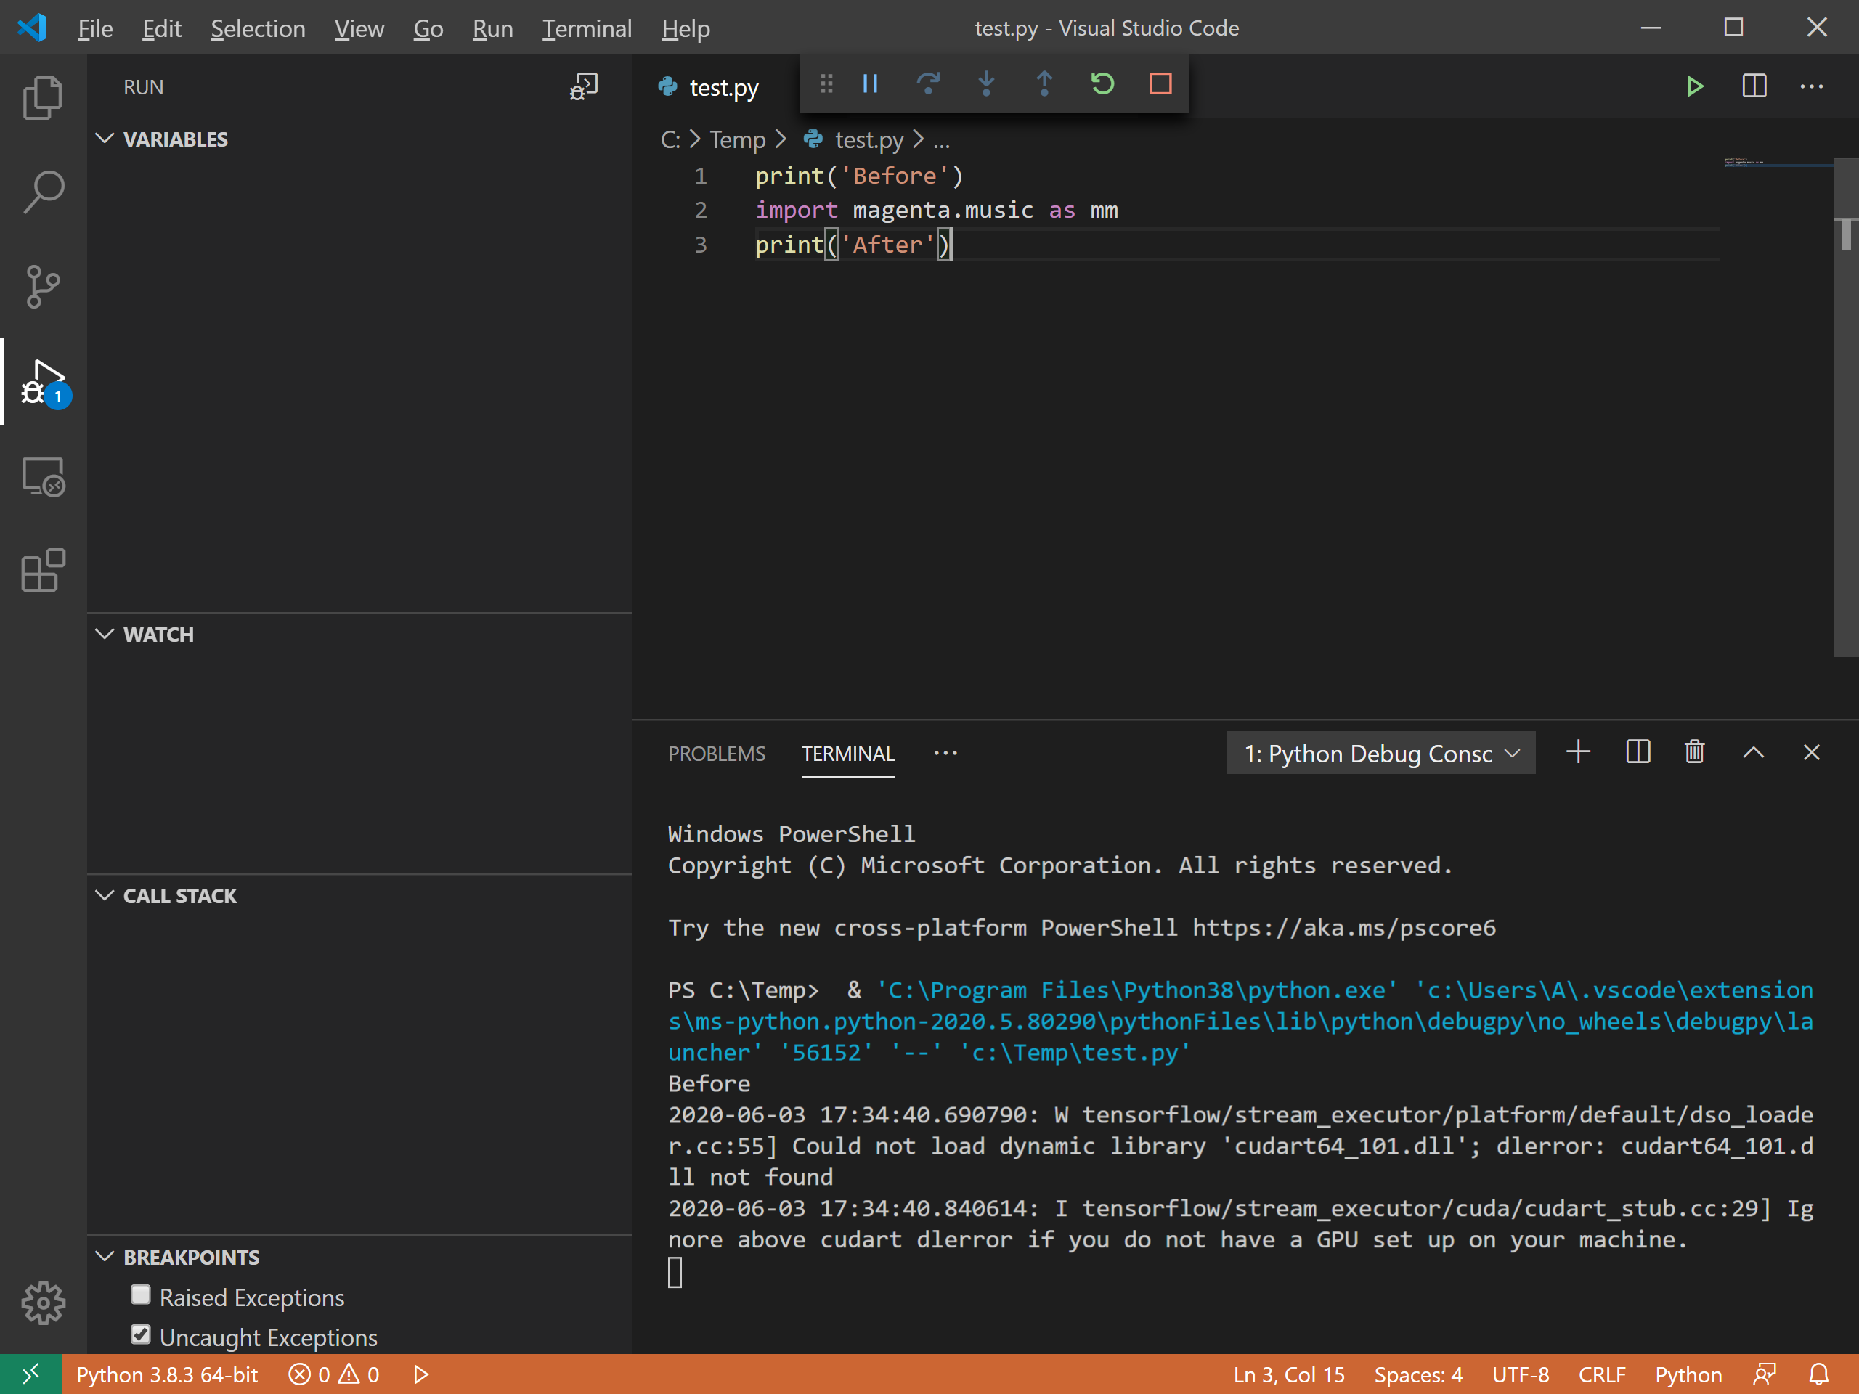Image resolution: width=1859 pixels, height=1394 pixels.
Task: Uncheck Uncaught Exceptions breakpoint
Action: click(140, 1335)
